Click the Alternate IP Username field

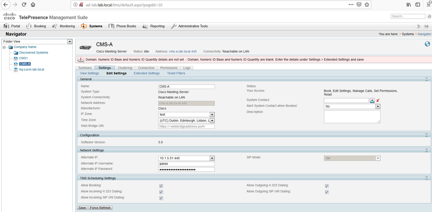pos(186,164)
